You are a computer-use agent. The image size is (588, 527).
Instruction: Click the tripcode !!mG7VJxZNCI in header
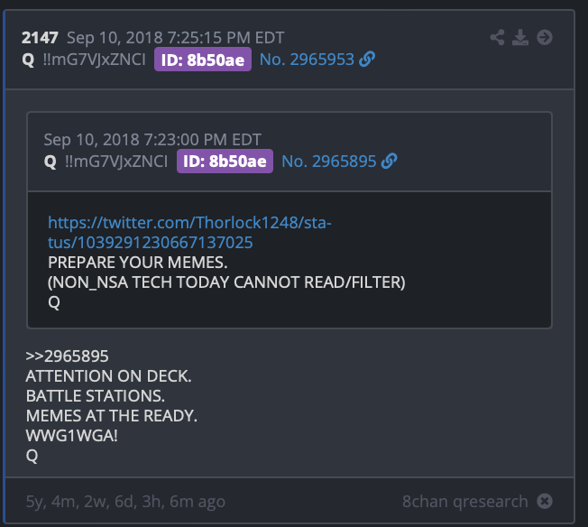pos(94,60)
